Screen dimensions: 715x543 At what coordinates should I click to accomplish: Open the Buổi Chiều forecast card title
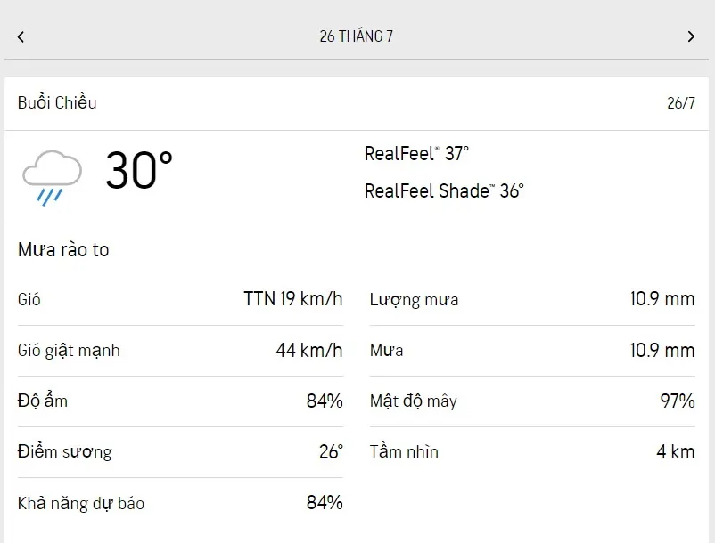pos(57,103)
